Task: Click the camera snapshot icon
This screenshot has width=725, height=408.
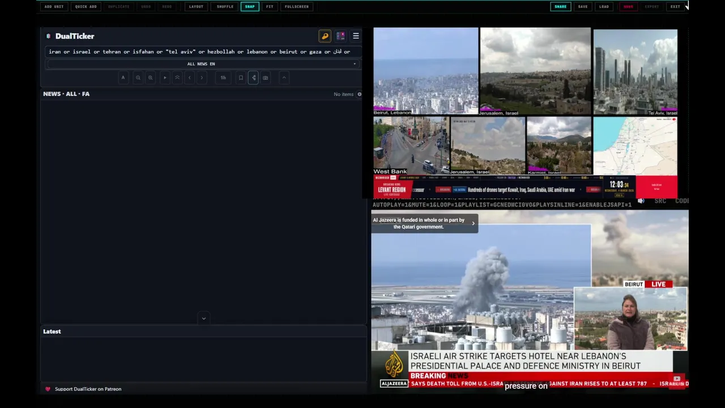Action: [266, 78]
